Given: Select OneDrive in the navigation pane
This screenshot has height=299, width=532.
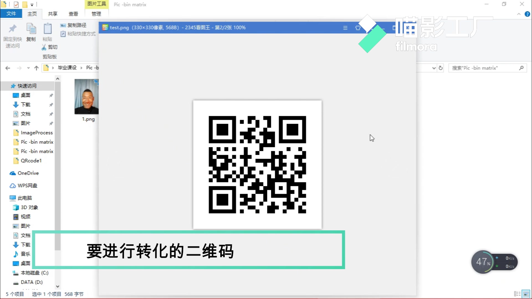Looking at the screenshot, I should pyautogui.click(x=24, y=173).
